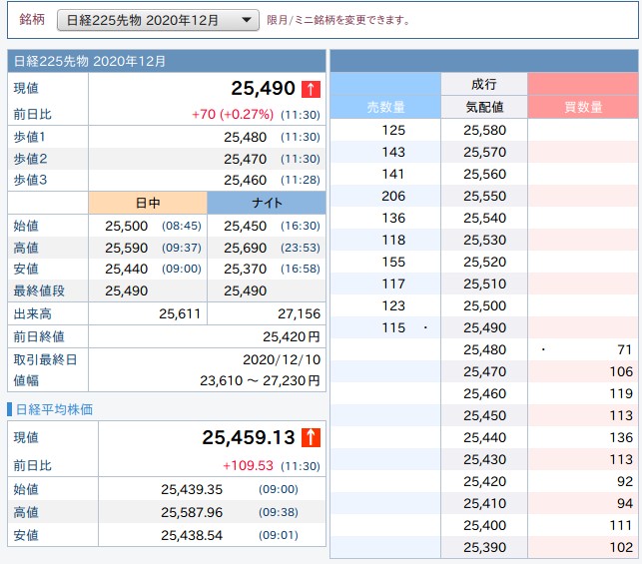This screenshot has height=564, width=642.
Task: Click the 日経225先物 2020年12月 panel header
Action: click(167, 61)
